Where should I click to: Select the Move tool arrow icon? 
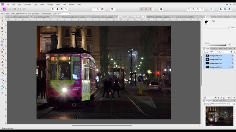coord(2,21)
